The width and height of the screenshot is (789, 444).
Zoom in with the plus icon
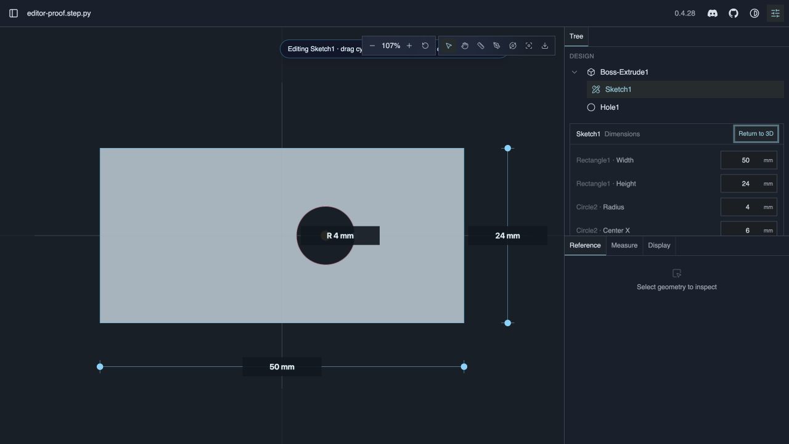pos(409,46)
